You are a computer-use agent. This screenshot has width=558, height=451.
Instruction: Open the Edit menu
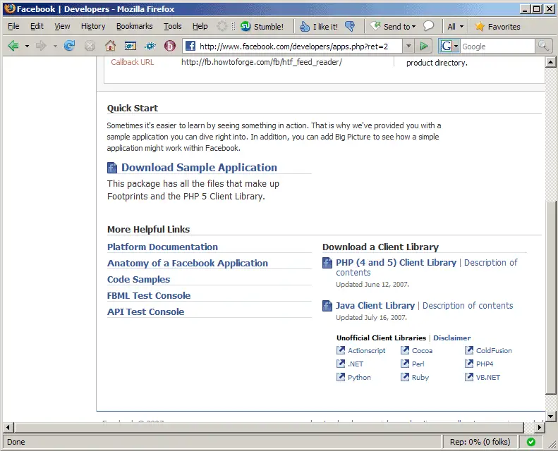point(37,26)
